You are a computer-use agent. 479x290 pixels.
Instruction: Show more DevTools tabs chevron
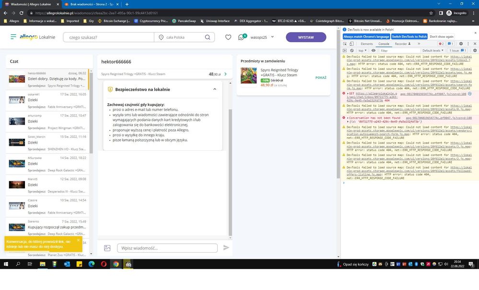click(419, 44)
